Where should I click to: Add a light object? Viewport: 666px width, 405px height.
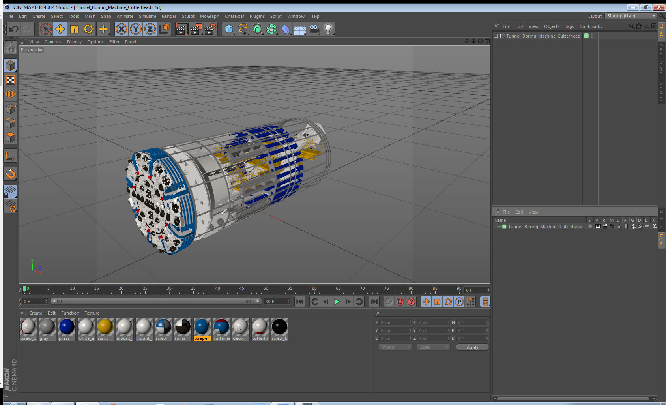coord(328,29)
